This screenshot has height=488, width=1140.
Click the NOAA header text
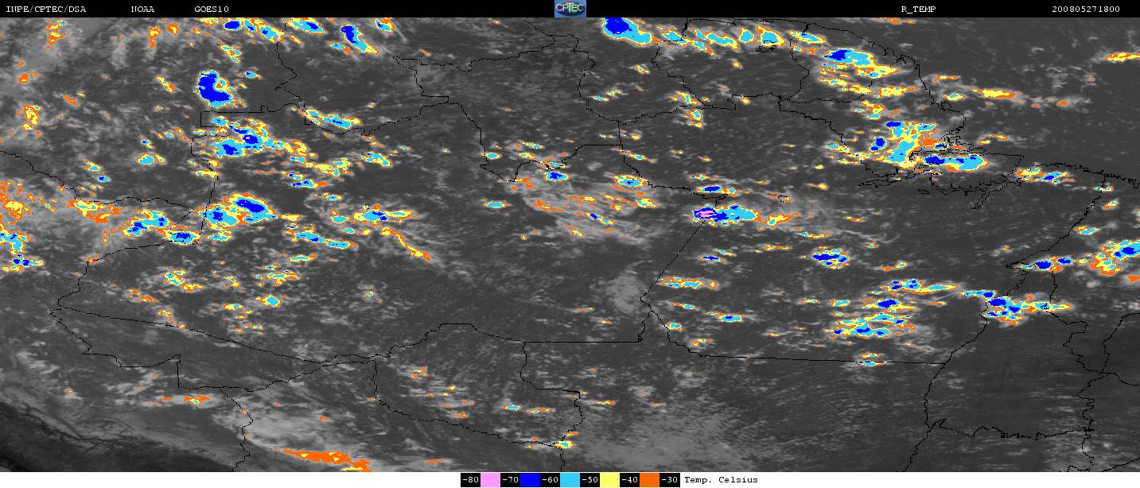pos(143,10)
